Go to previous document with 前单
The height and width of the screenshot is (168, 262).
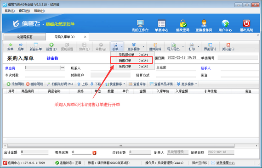pos(11,47)
